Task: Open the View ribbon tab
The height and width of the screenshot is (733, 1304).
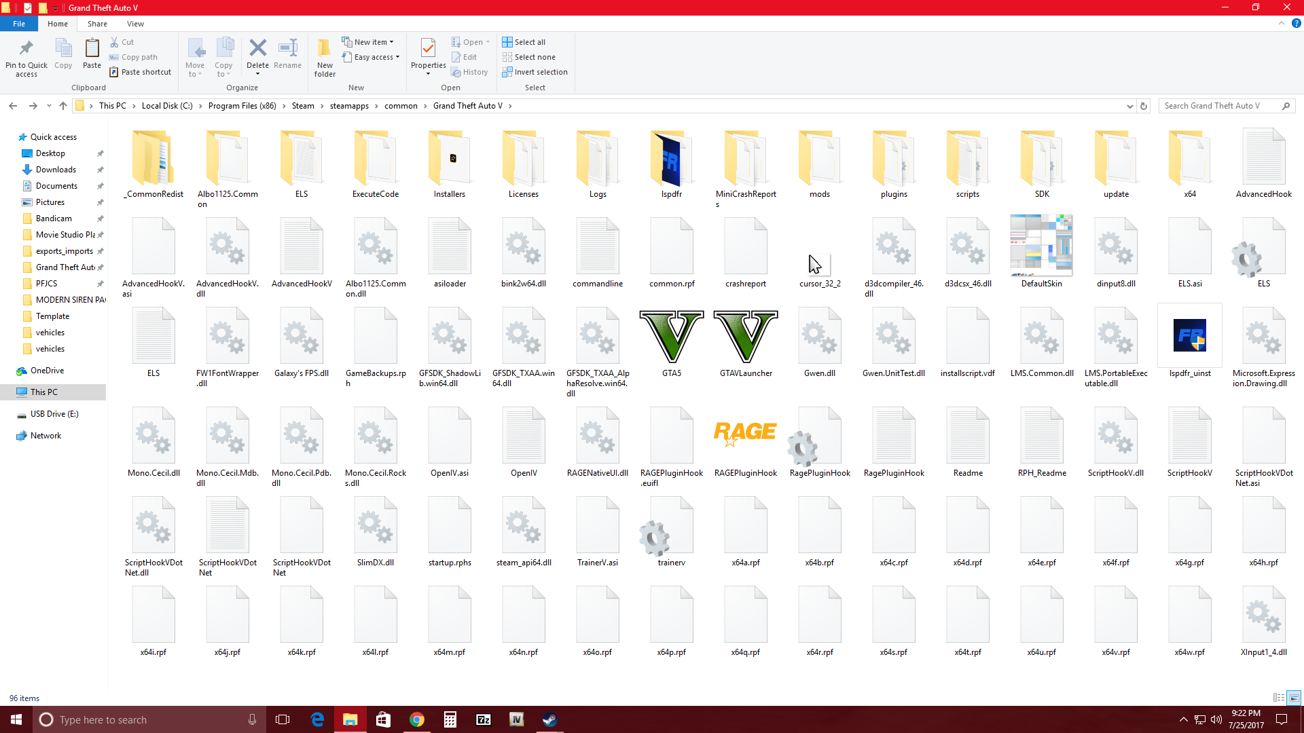Action: click(x=135, y=24)
